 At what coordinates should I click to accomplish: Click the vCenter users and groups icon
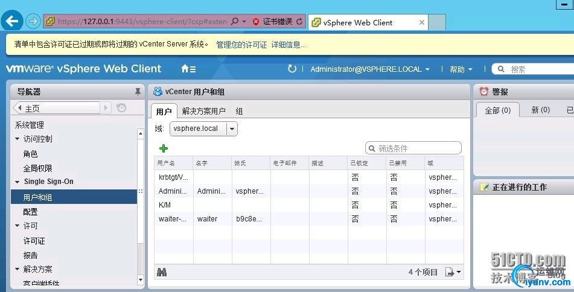[x=158, y=92]
